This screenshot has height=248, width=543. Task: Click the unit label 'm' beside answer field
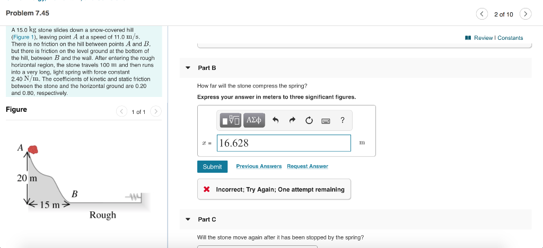(x=362, y=143)
